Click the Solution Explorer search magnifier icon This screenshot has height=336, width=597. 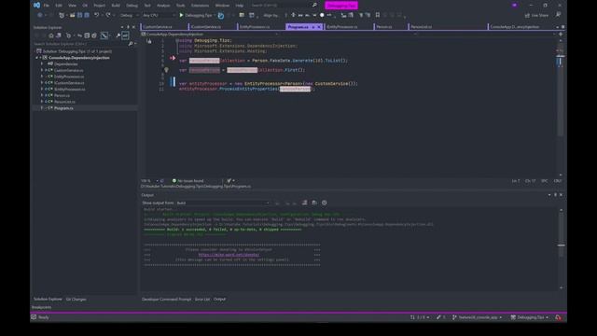tap(131, 44)
